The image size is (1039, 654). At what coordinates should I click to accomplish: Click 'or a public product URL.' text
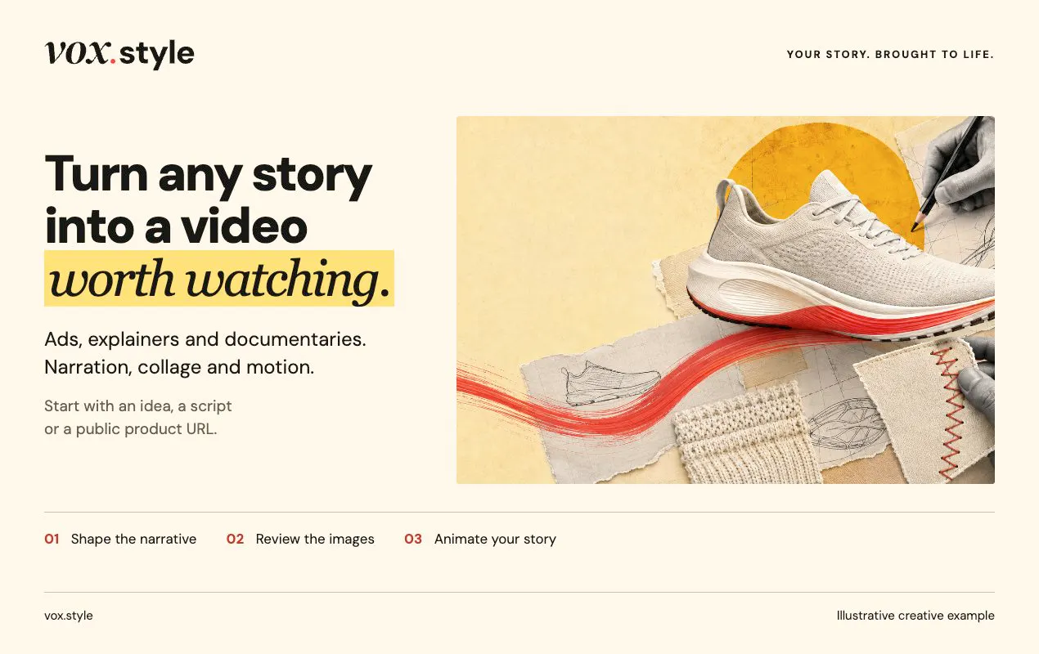coord(131,428)
